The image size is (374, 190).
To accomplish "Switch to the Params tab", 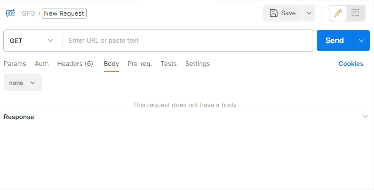I will 15,64.
